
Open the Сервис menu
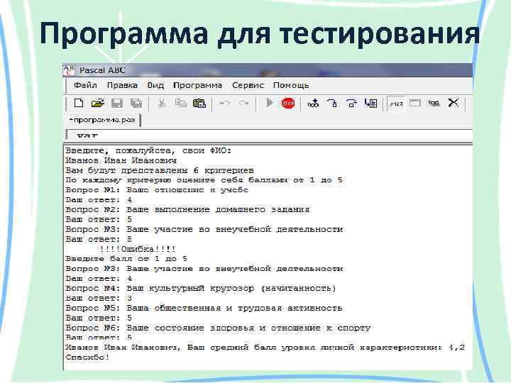(x=248, y=85)
